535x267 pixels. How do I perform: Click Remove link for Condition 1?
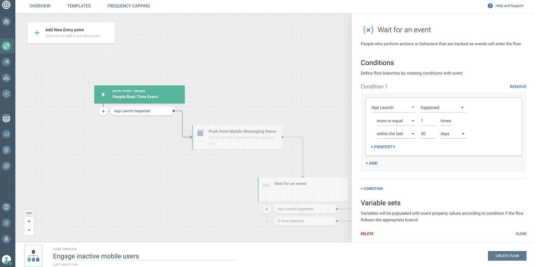pyautogui.click(x=518, y=87)
